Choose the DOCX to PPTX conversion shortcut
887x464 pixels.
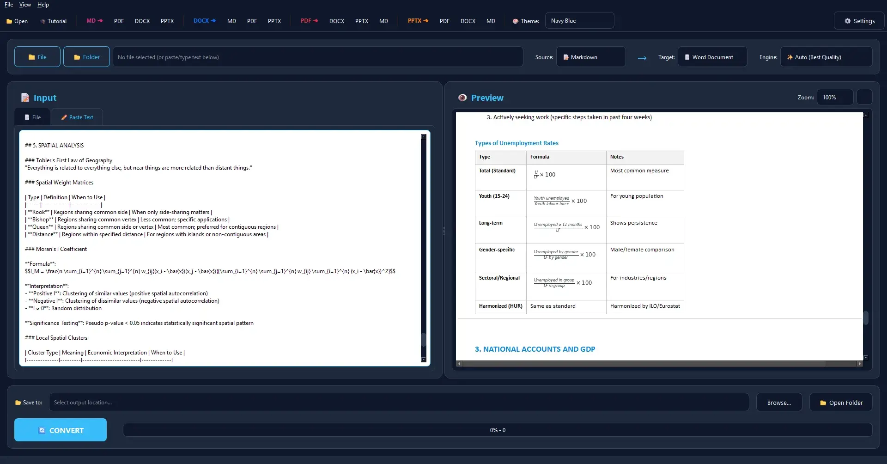274,21
